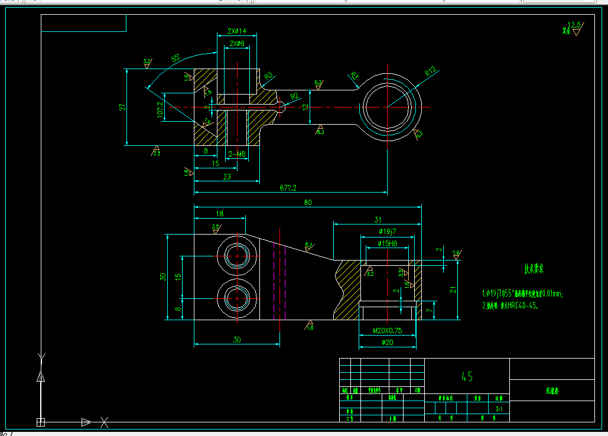Click the 3.2 finish mark inside the Ø15H8 bore

[369, 270]
